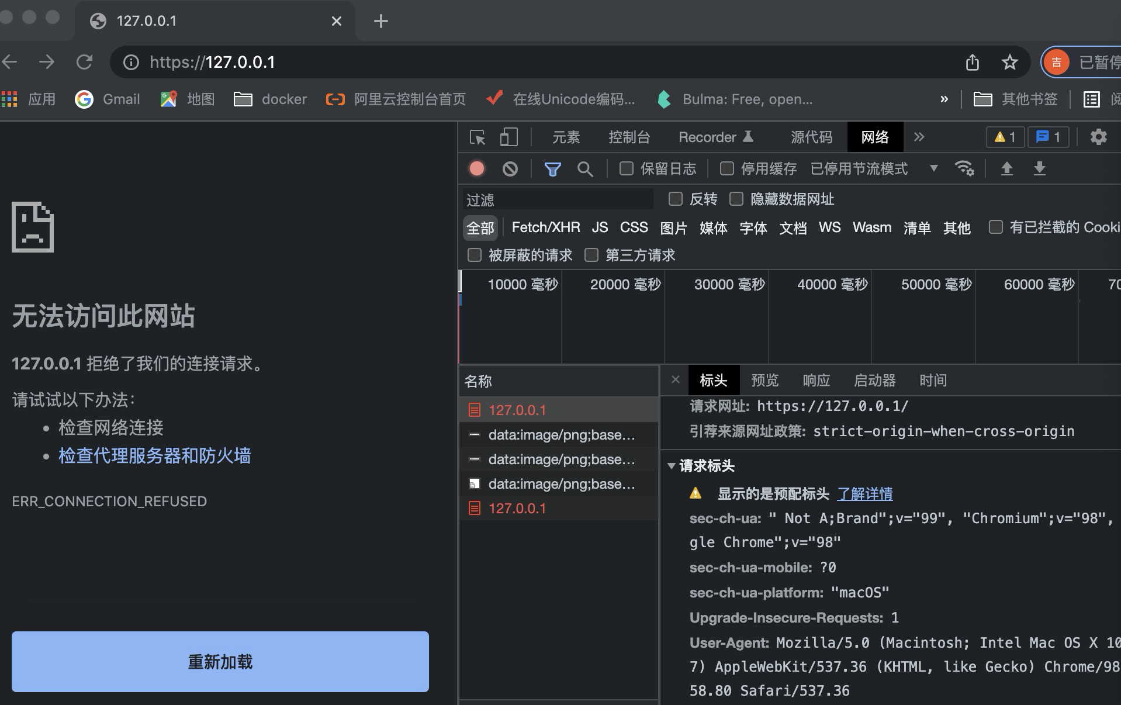Open DevTools settings gear
This screenshot has width=1121, height=705.
1098,137
